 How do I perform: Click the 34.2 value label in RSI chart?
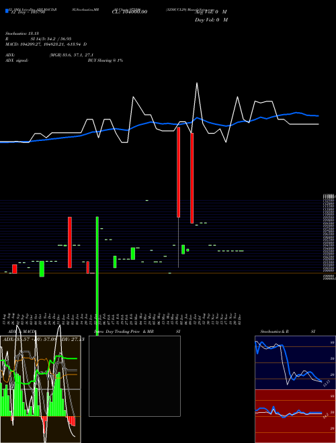coord(325,415)
